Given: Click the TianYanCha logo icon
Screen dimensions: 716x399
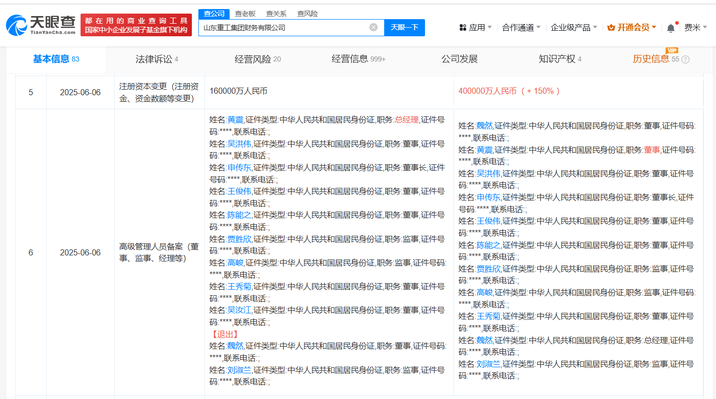Looking at the screenshot, I should (17, 25).
